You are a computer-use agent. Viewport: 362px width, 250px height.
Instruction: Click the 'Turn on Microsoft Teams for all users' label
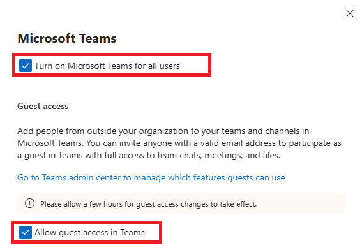point(107,66)
